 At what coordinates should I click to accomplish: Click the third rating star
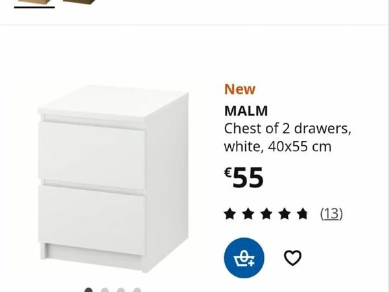click(x=266, y=214)
